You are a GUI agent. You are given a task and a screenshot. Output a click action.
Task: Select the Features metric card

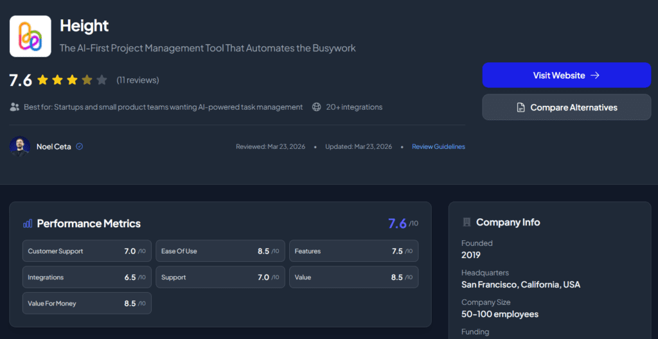pyautogui.click(x=354, y=251)
